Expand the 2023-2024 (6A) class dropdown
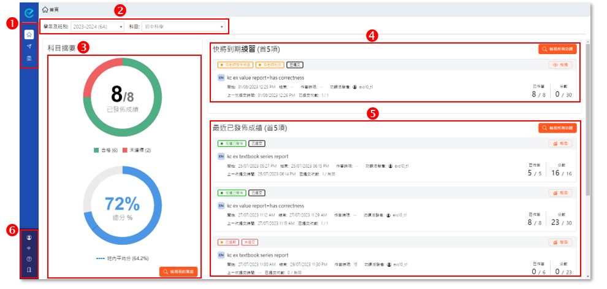 97,27
